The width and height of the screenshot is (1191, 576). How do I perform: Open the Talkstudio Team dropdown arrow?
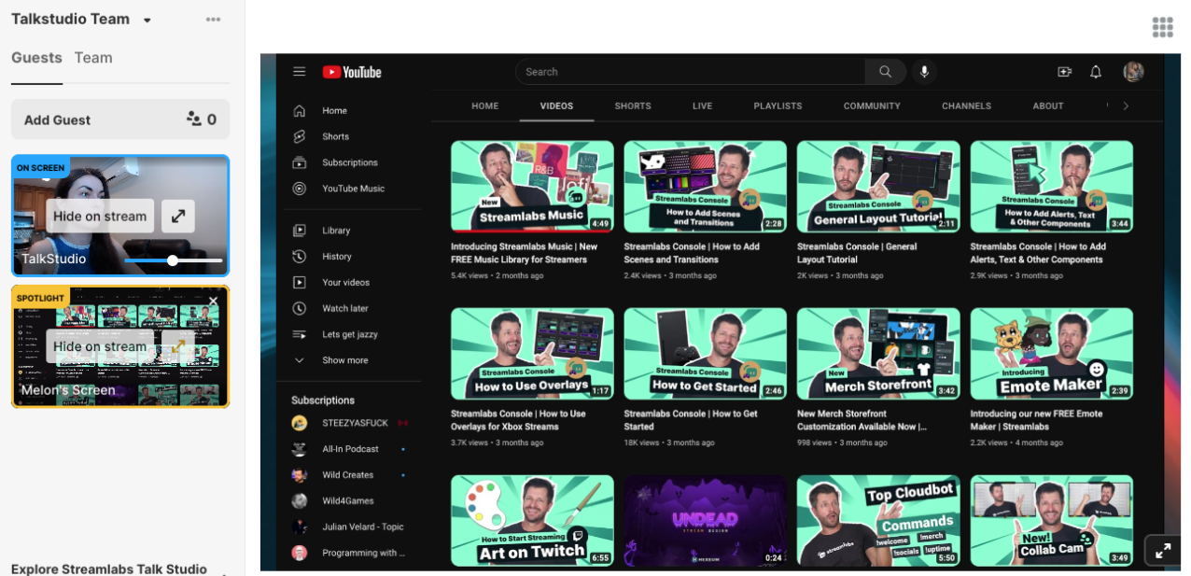[x=147, y=21]
